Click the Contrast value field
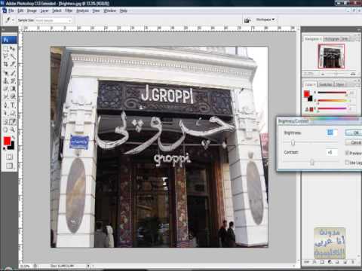The height and width of the screenshot is (271, 362). [332, 152]
